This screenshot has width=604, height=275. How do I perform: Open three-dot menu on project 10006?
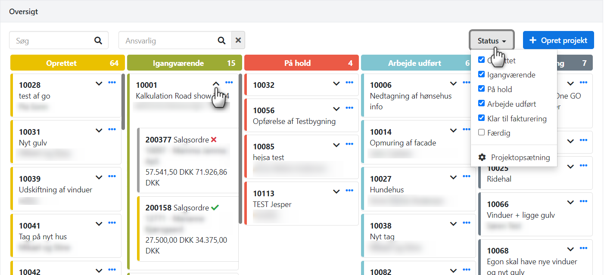point(467,83)
